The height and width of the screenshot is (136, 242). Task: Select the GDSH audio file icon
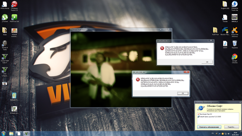[x=225, y=45]
